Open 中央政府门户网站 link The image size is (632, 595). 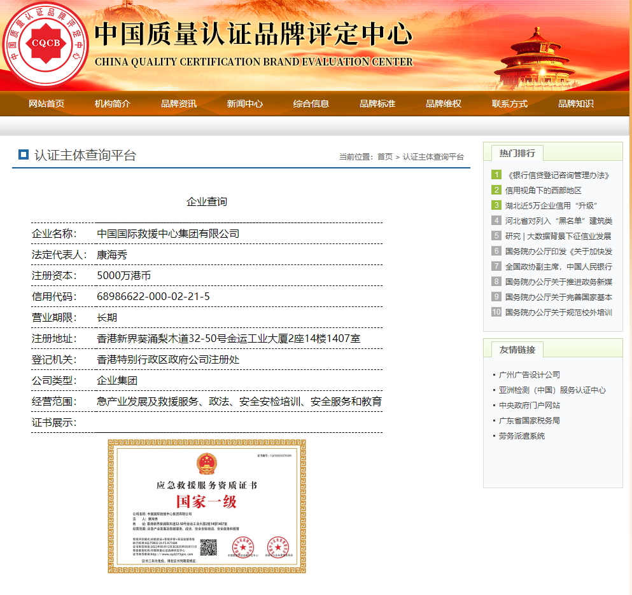(x=530, y=406)
